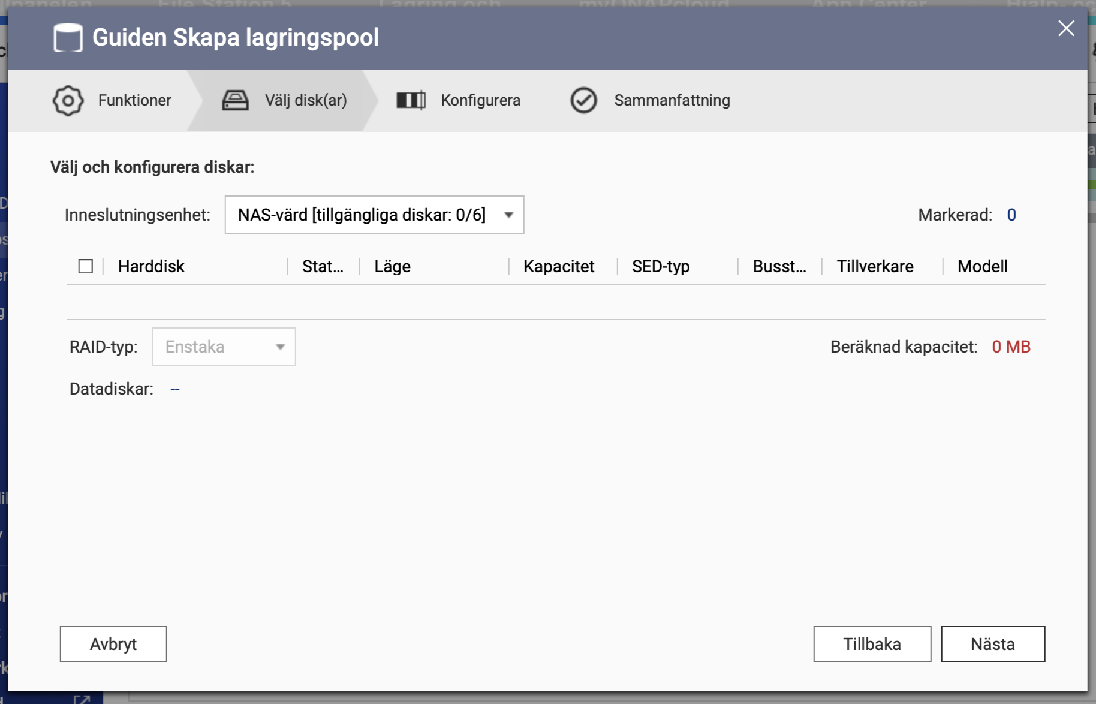Viewport: 1096px width, 704px height.
Task: Jump to the Sammanfattning step
Action: (x=672, y=100)
